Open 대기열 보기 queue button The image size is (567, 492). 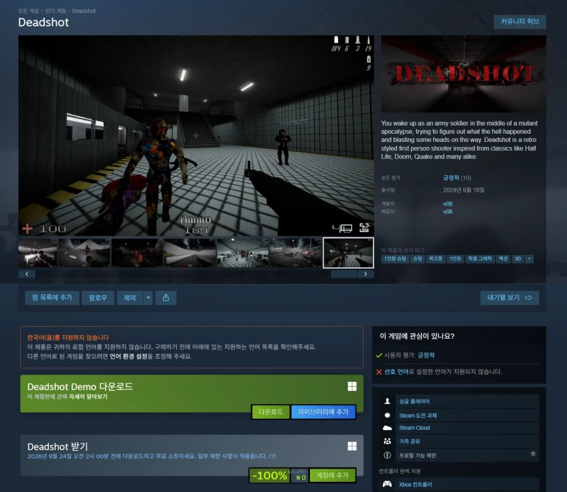click(510, 298)
